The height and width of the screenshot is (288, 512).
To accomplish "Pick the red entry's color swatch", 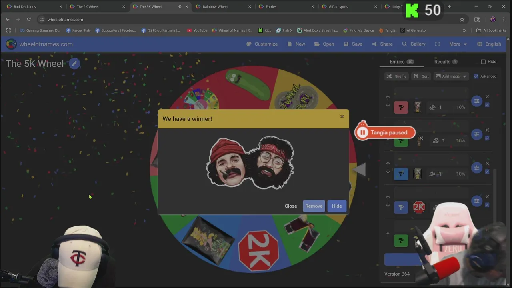I will [x=401, y=107].
